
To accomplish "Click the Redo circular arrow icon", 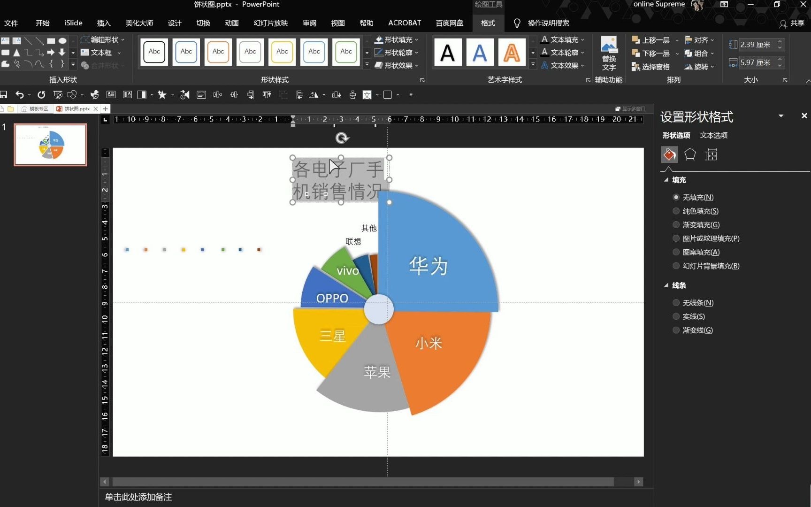I will click(41, 95).
